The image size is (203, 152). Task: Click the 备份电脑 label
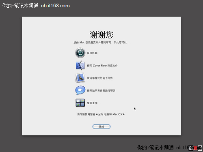coord(92,53)
